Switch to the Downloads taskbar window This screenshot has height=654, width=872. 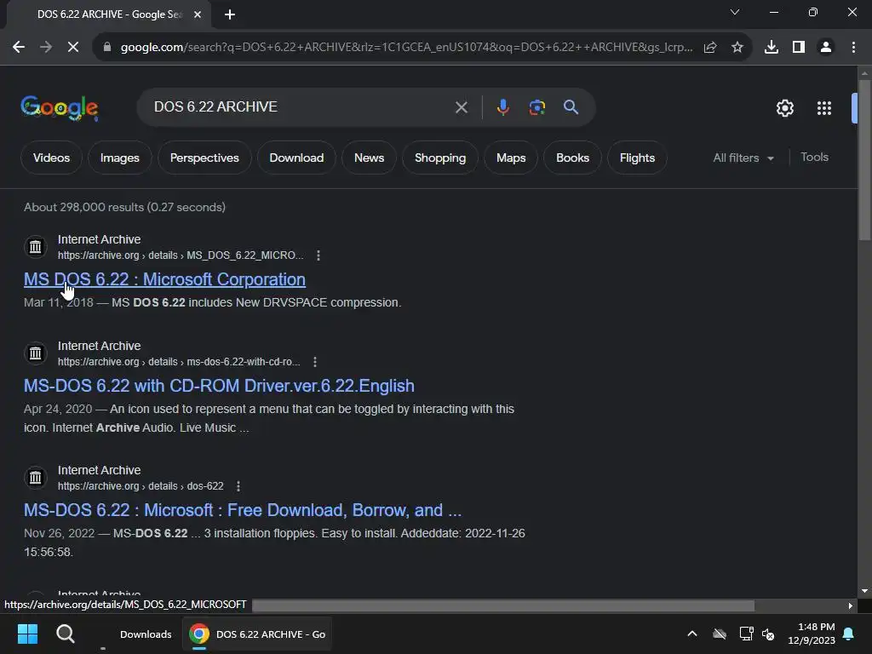click(135, 634)
